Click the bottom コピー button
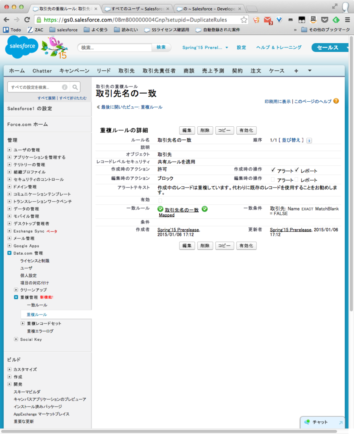The height and width of the screenshot is (434, 354). click(x=225, y=246)
